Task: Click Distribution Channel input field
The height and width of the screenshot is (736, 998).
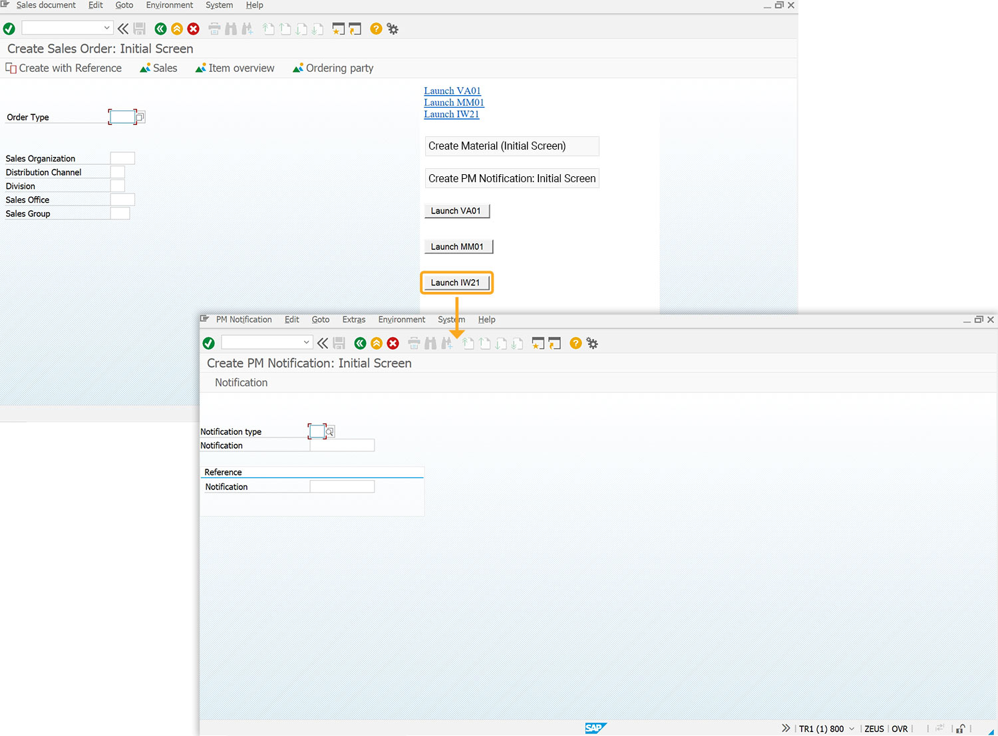Action: (x=118, y=172)
